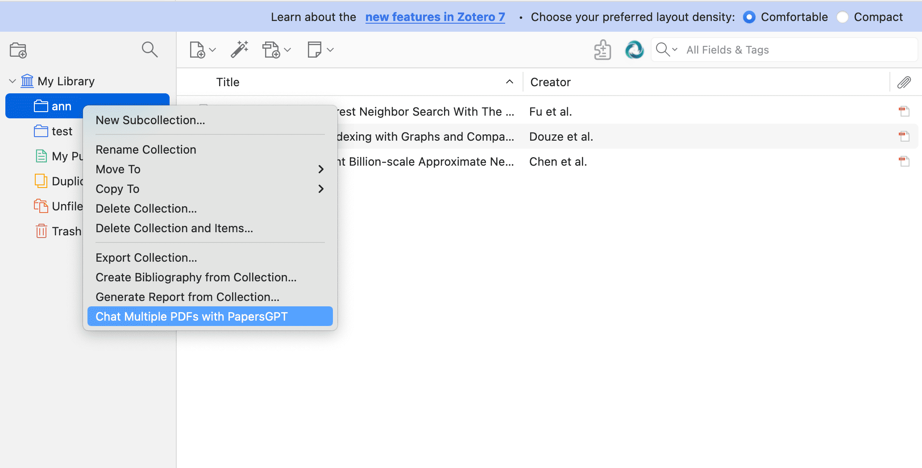Image resolution: width=922 pixels, height=468 pixels.
Task: Open the search scope dropdown next to the magnifier
Action: [674, 50]
